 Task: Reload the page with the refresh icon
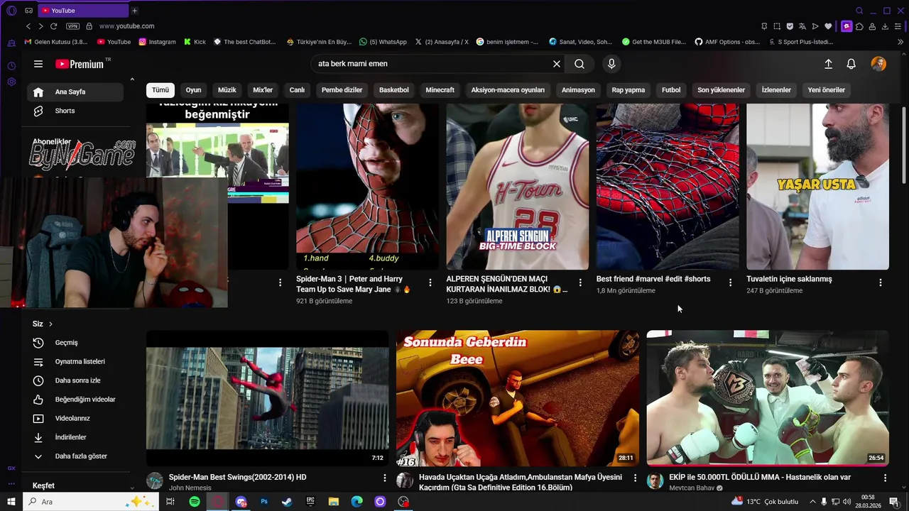53,26
